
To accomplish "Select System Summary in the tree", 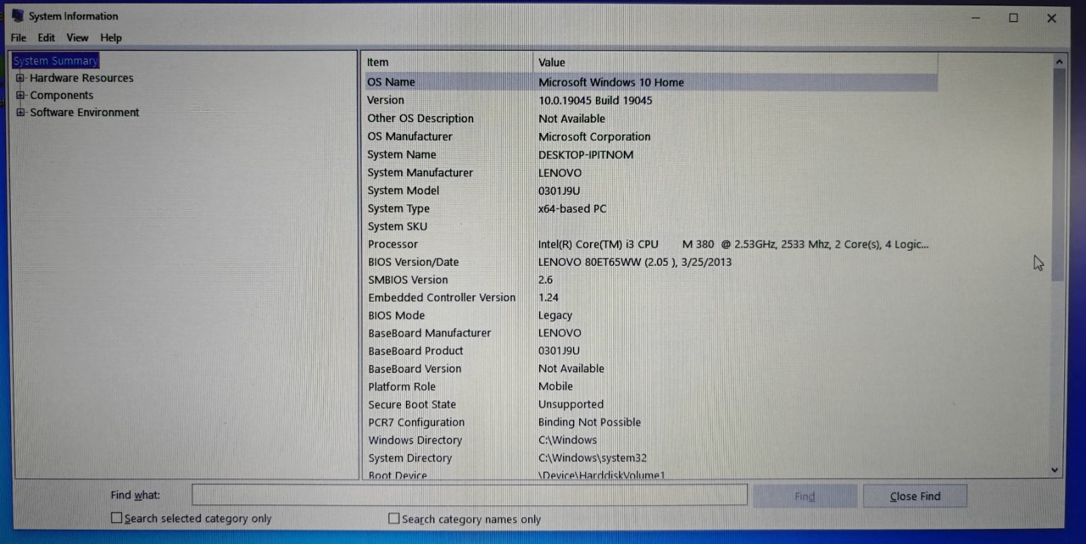I will tap(56, 61).
